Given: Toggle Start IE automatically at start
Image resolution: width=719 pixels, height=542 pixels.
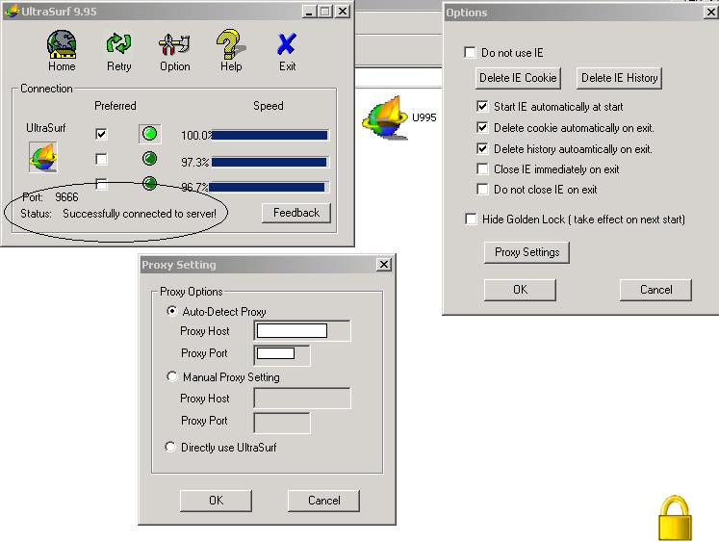Looking at the screenshot, I should (482, 107).
